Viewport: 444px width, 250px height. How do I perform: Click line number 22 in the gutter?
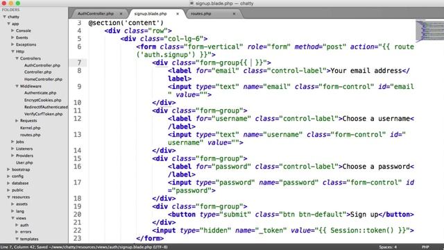point(77,231)
